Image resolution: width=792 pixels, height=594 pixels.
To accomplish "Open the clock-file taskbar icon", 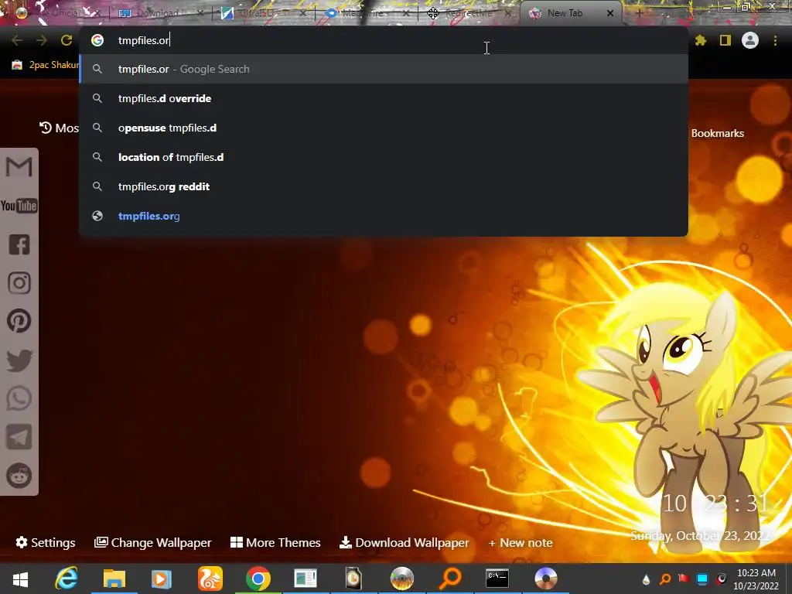I will pyautogui.click(x=353, y=579).
